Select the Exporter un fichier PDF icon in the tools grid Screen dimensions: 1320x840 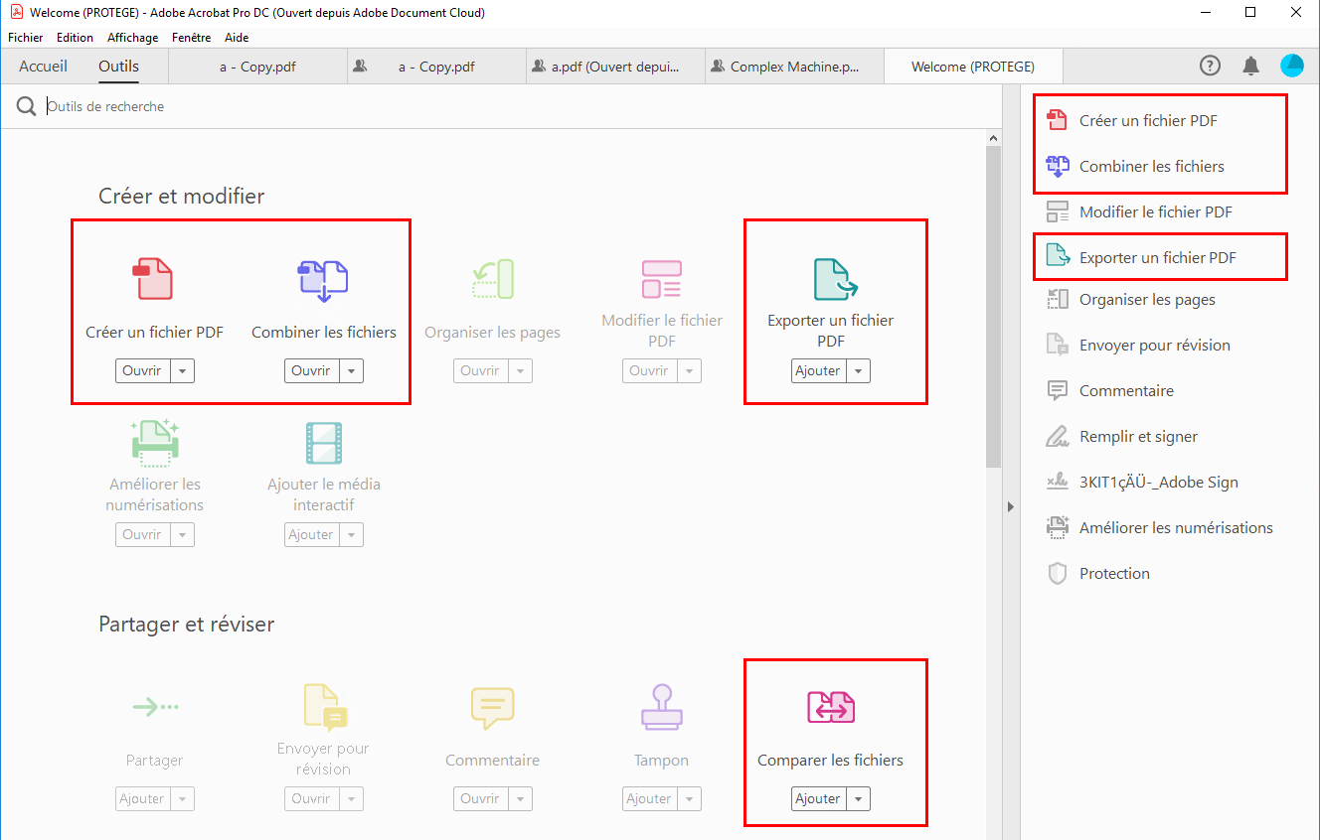click(x=835, y=279)
